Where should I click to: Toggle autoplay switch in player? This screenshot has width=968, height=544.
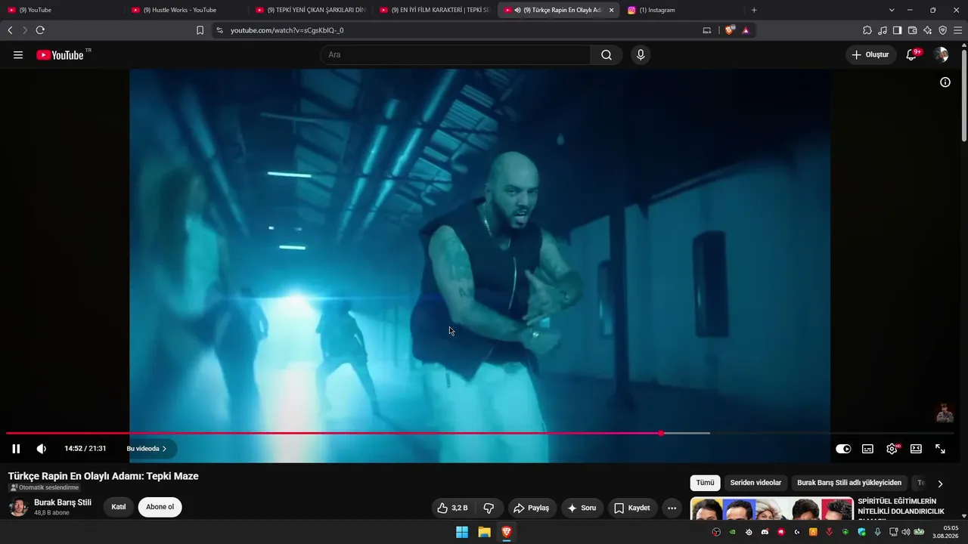pyautogui.click(x=843, y=449)
